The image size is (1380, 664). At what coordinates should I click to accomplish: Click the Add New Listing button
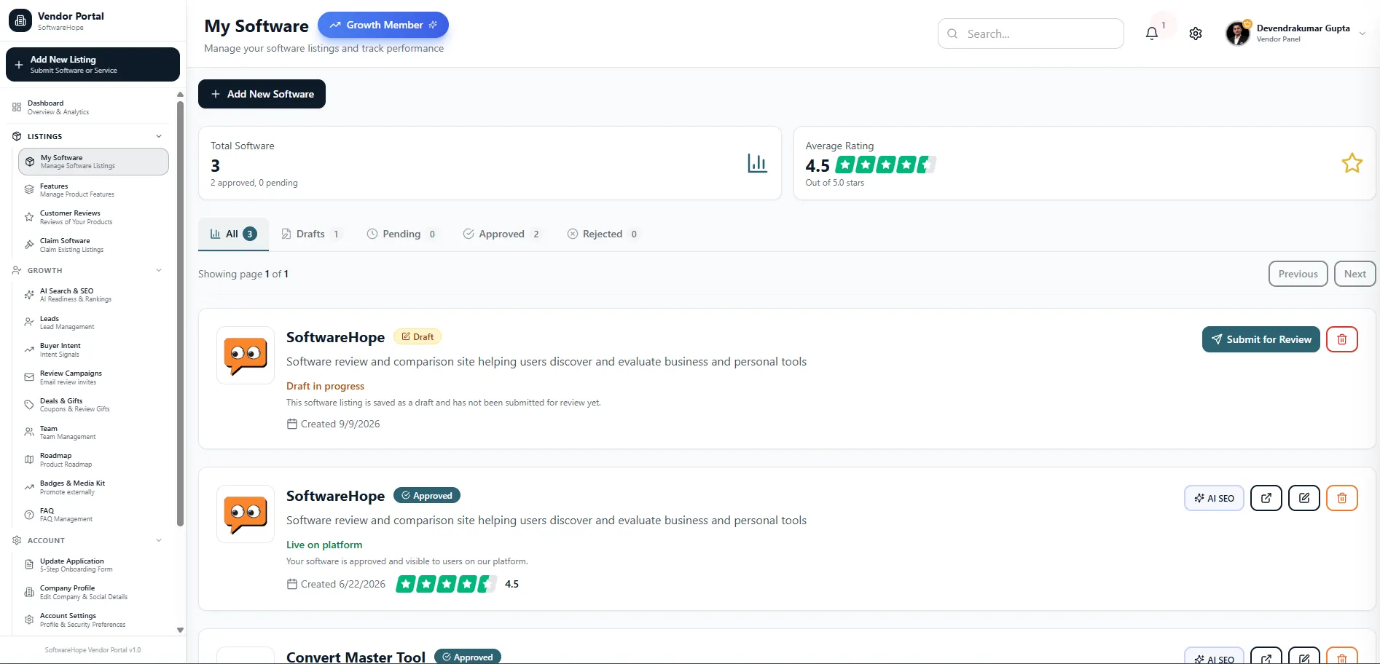pyautogui.click(x=93, y=65)
